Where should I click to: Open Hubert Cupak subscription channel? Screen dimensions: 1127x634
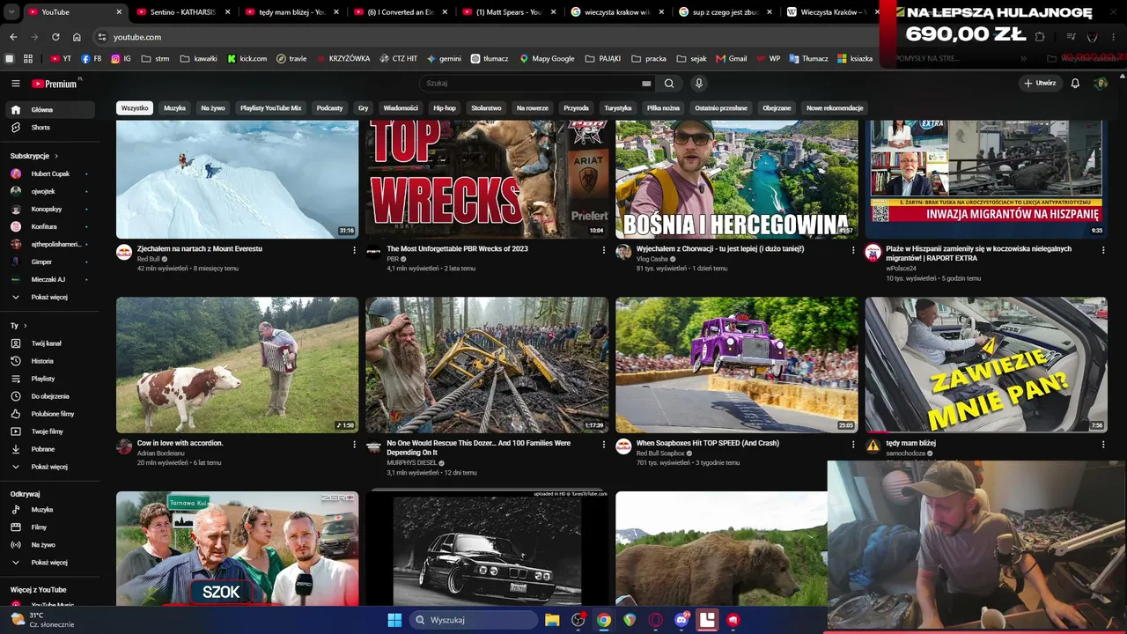tap(49, 174)
